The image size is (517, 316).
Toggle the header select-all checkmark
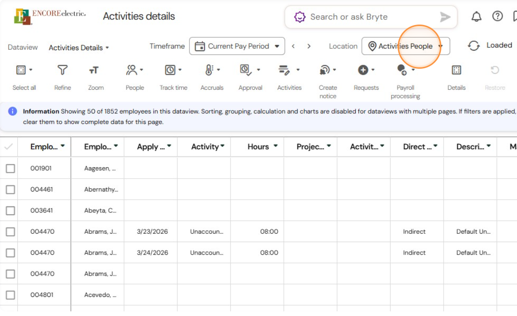[9, 146]
